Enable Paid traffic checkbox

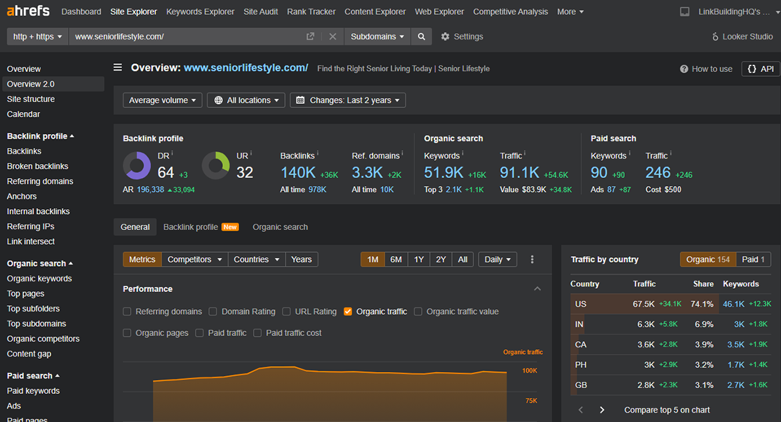(x=199, y=333)
